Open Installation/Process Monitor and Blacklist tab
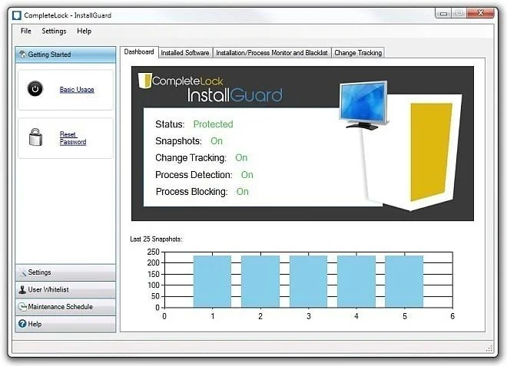507x366 pixels. click(272, 53)
